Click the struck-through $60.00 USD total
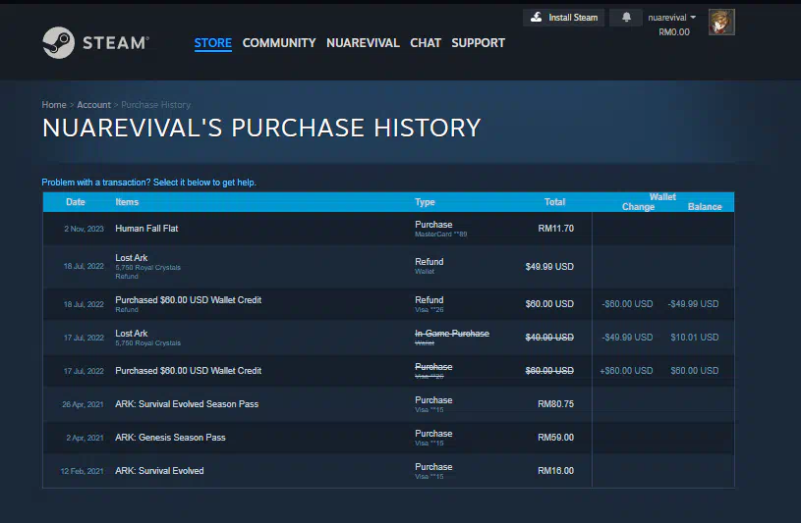The image size is (801, 523). [x=549, y=371]
